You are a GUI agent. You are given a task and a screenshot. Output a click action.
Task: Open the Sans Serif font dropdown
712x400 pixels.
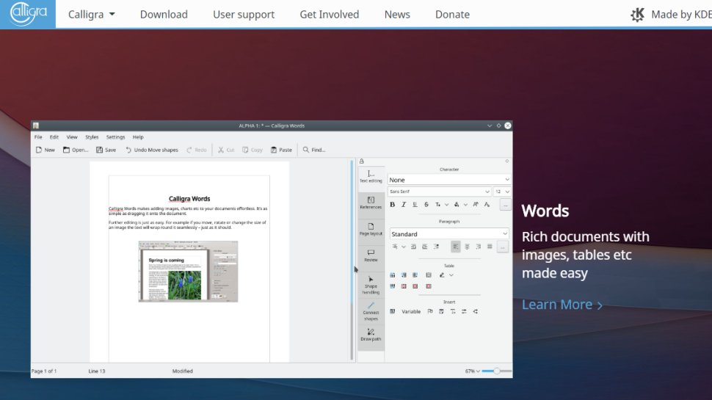439,192
